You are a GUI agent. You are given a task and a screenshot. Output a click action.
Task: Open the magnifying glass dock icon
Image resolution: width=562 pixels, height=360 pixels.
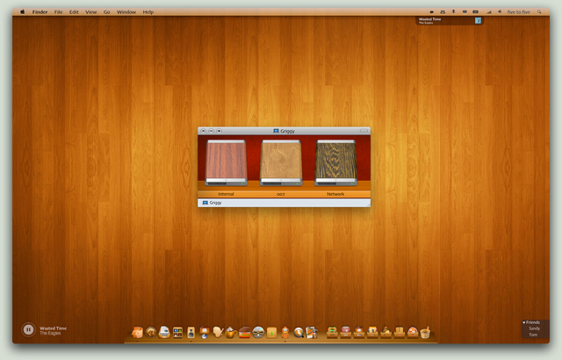point(299,333)
